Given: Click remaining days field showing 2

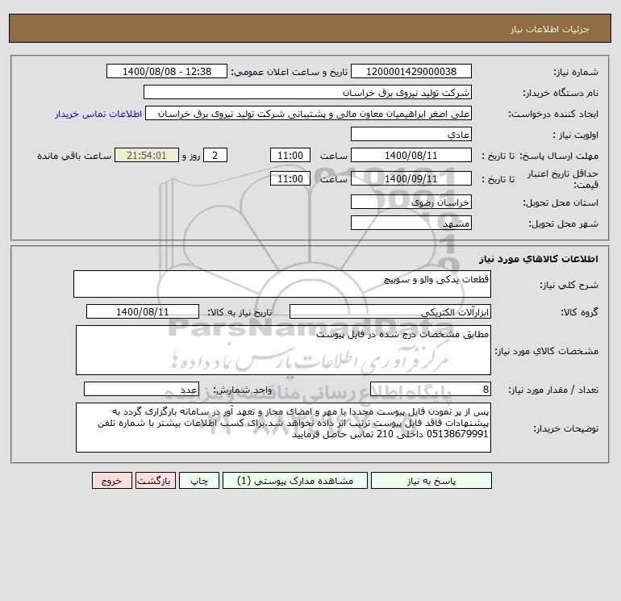Looking at the screenshot, I should (x=215, y=156).
